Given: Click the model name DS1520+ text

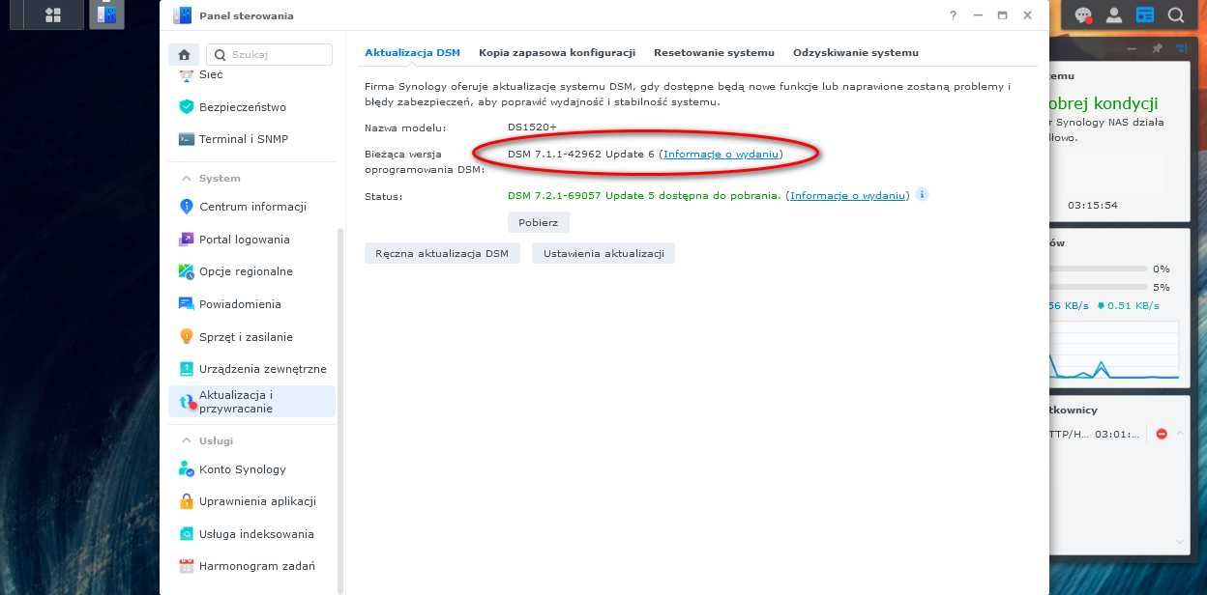Looking at the screenshot, I should pyautogui.click(x=532, y=127).
